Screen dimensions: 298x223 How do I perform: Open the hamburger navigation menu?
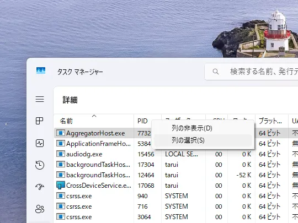coord(40,99)
